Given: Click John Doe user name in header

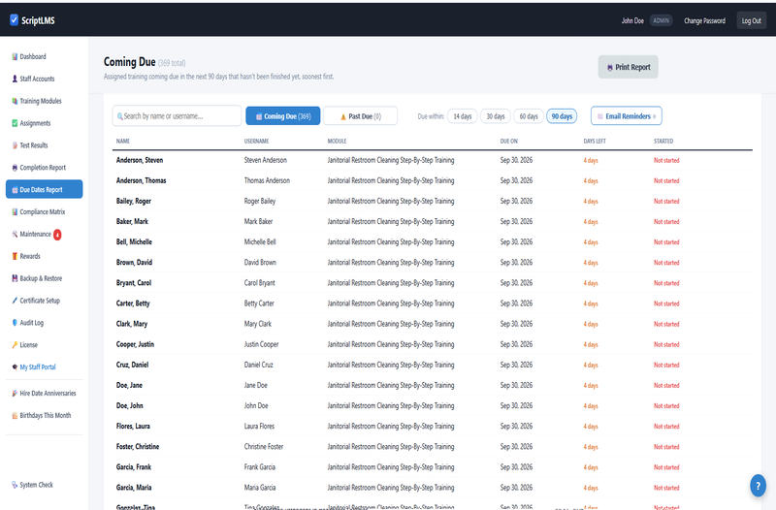Looking at the screenshot, I should [632, 20].
